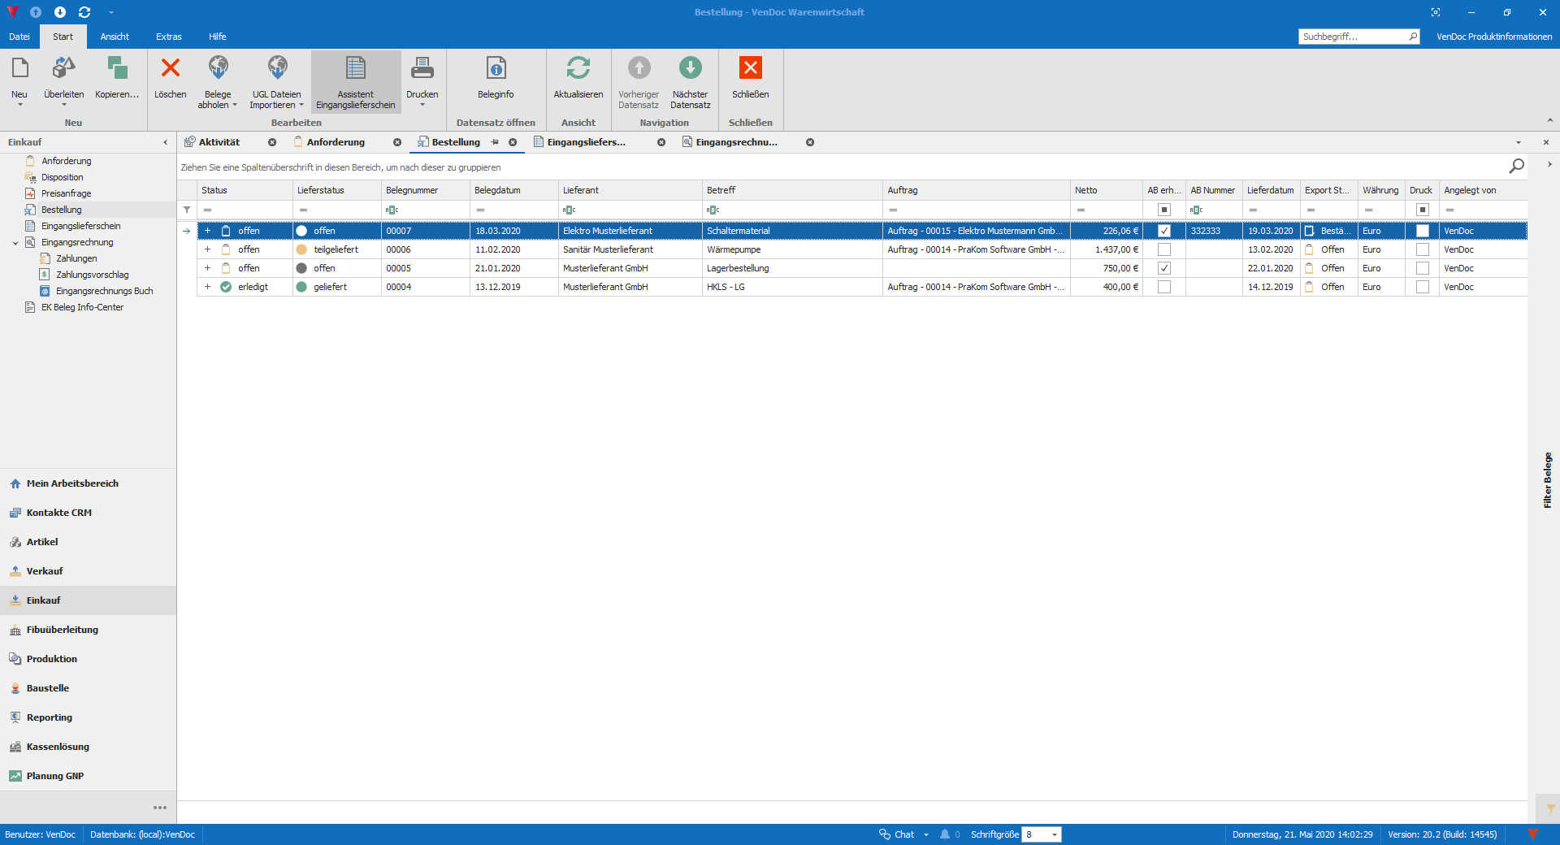Screen dimensions: 1560x845
Task: Open the Schriftgröße dropdown
Action: coord(1055,834)
